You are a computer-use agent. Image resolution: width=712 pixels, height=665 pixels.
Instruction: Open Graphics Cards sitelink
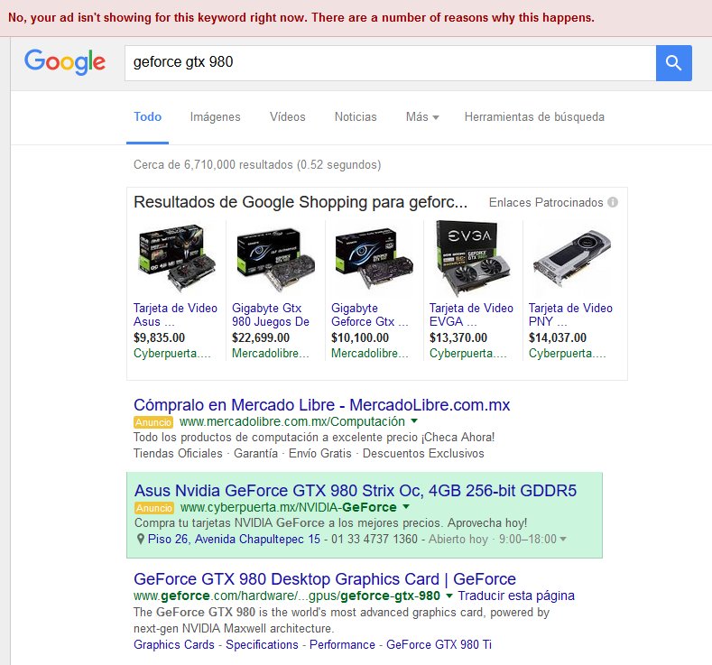pos(174,644)
